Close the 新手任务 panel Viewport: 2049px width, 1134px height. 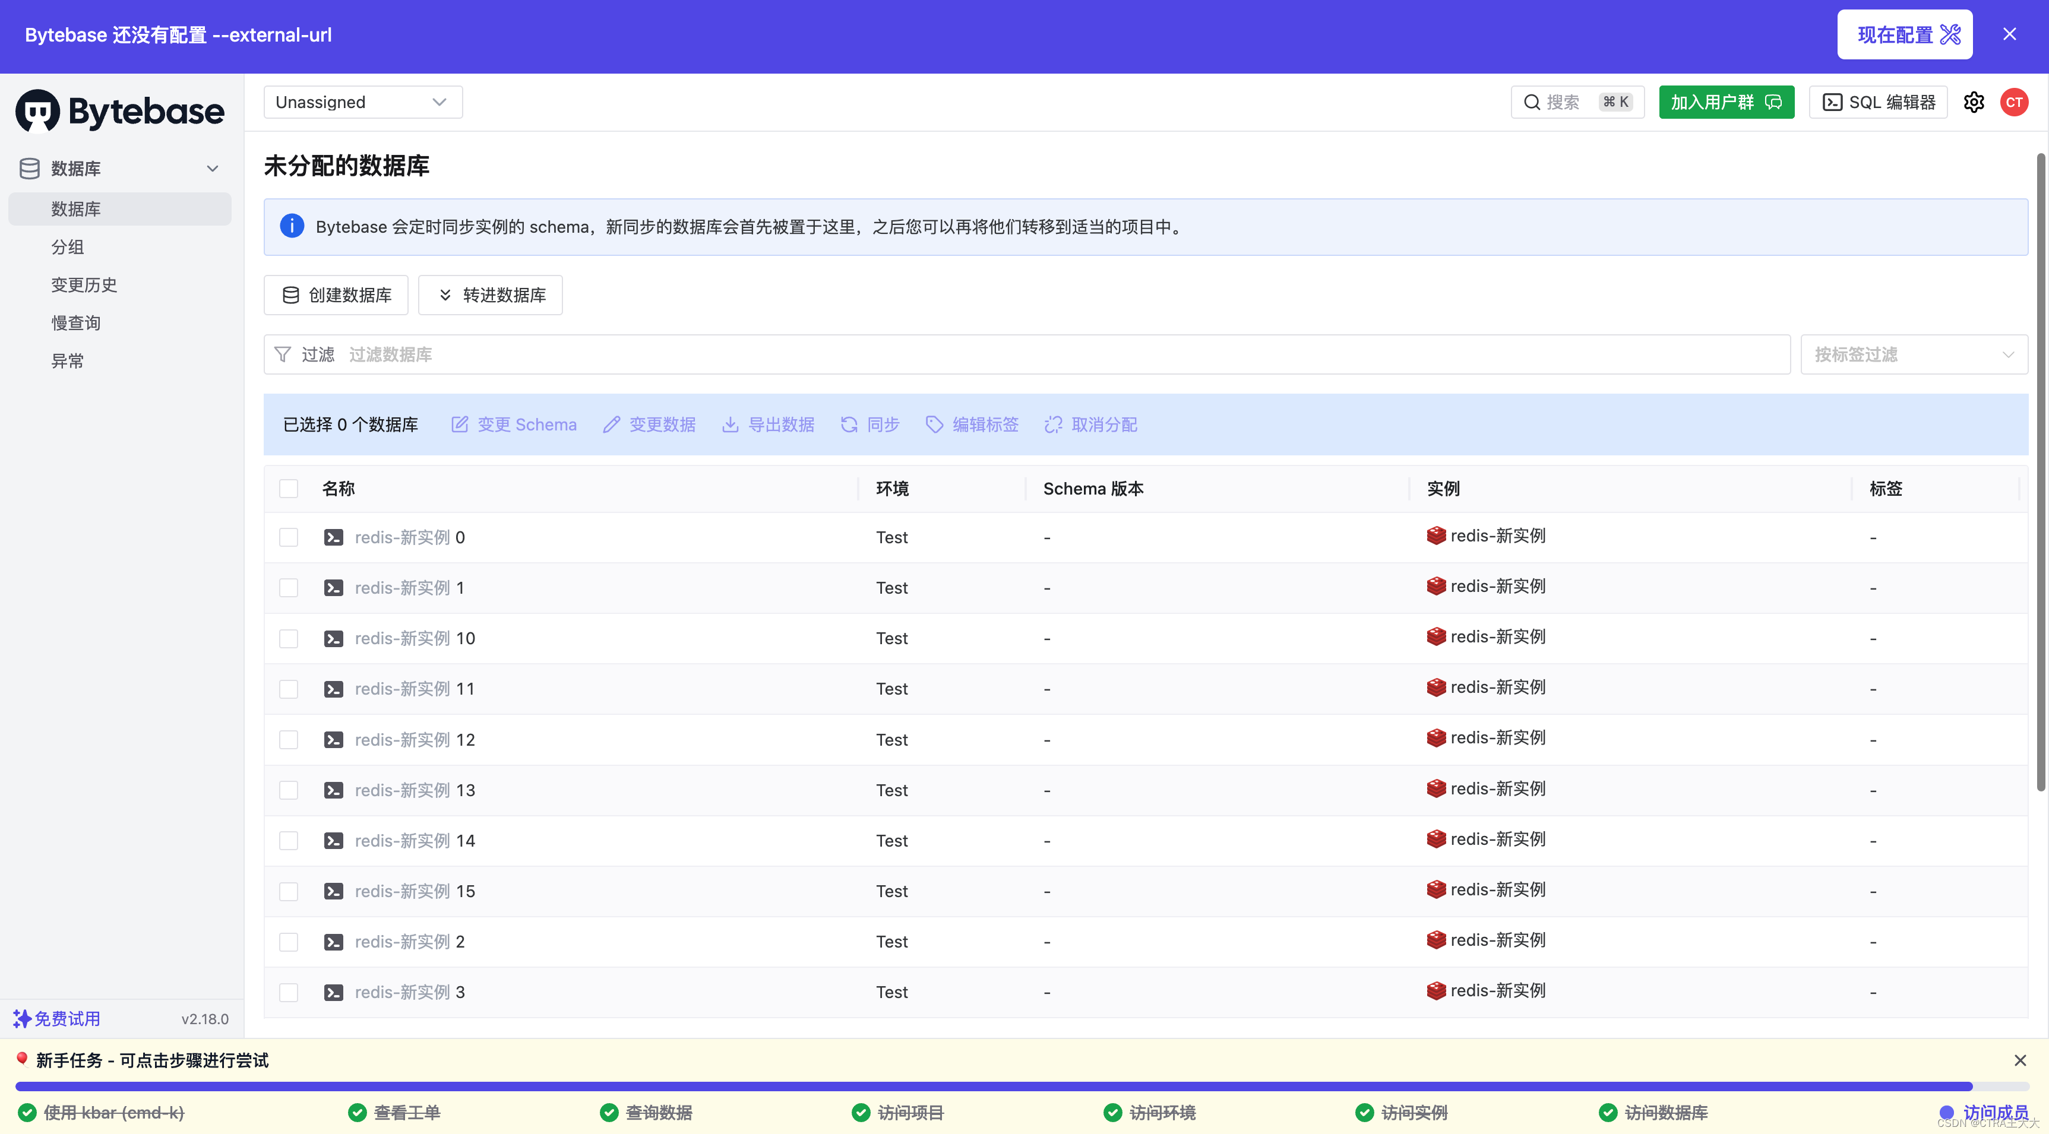click(2019, 1060)
